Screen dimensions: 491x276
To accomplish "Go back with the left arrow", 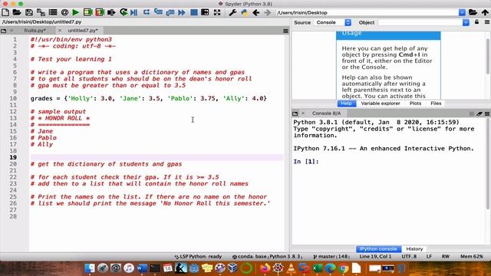I will click(255, 12).
